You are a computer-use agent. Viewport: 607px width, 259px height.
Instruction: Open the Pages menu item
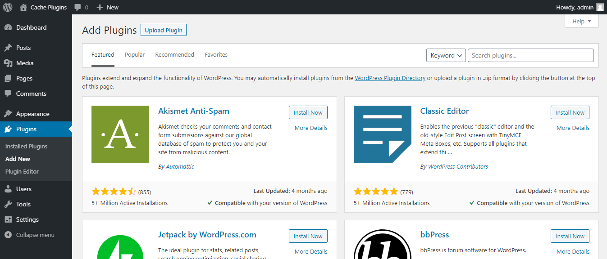tap(36, 78)
